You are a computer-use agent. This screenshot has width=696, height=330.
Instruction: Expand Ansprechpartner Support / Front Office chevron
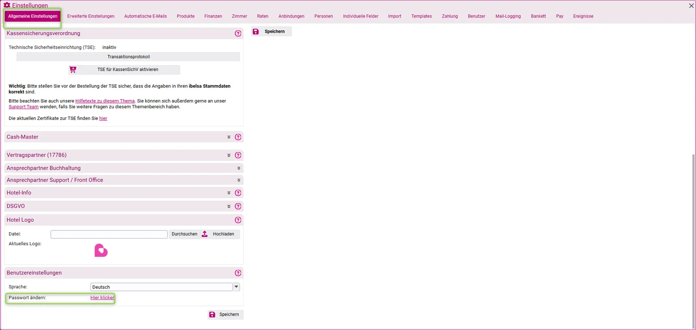(239, 180)
